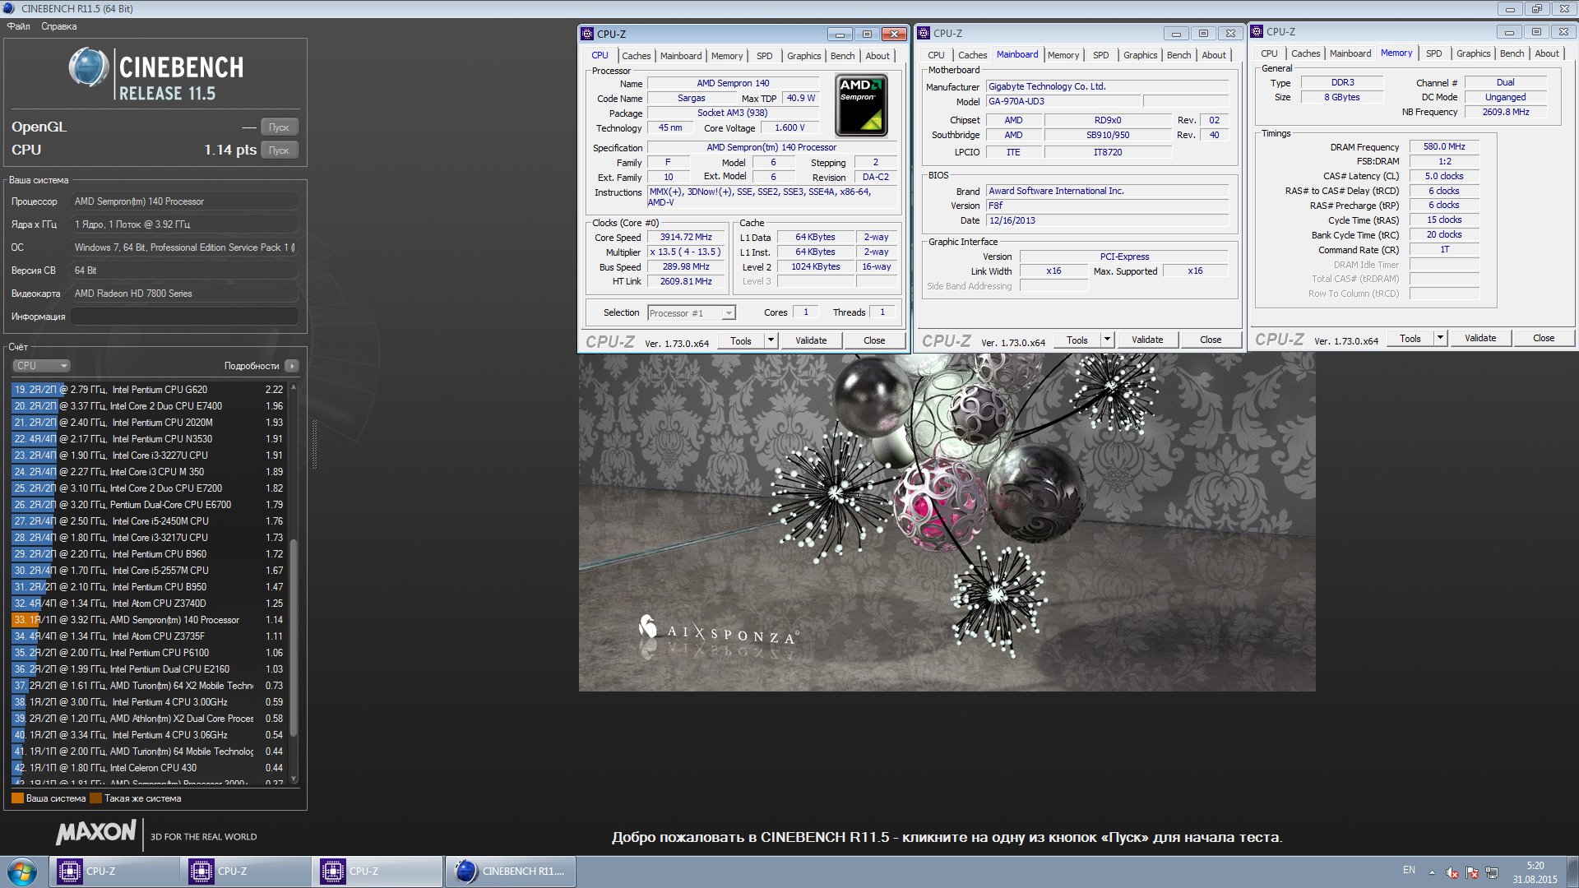
Task: Open the CPU ranking category dropdown
Action: coord(41,366)
